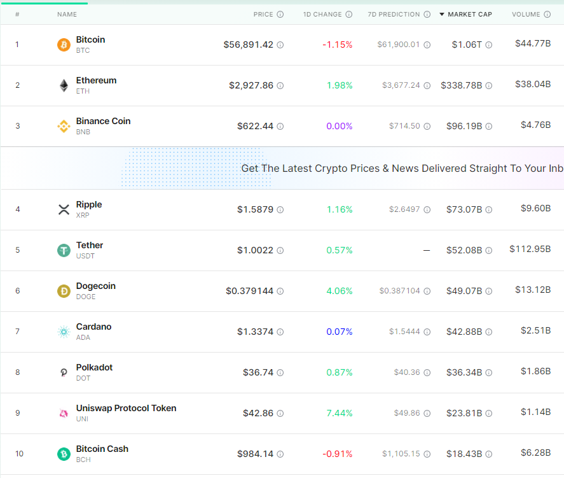Sort table by 1D CHANGE column header
564x478 pixels.
point(322,15)
